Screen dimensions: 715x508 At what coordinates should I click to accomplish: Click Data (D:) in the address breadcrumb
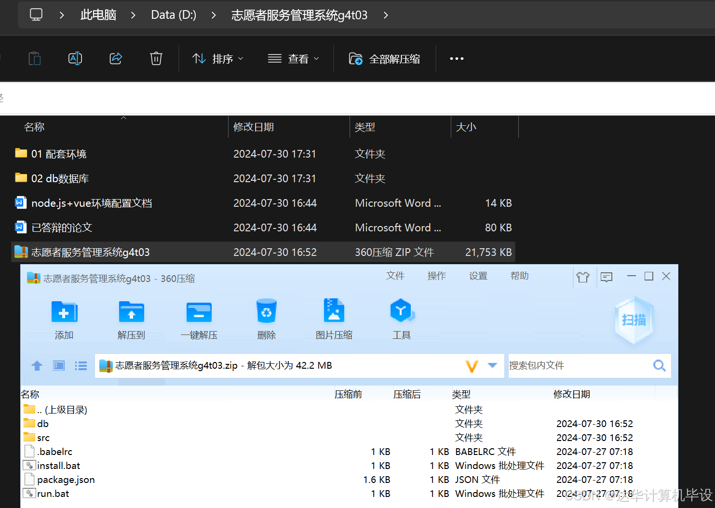174,15
